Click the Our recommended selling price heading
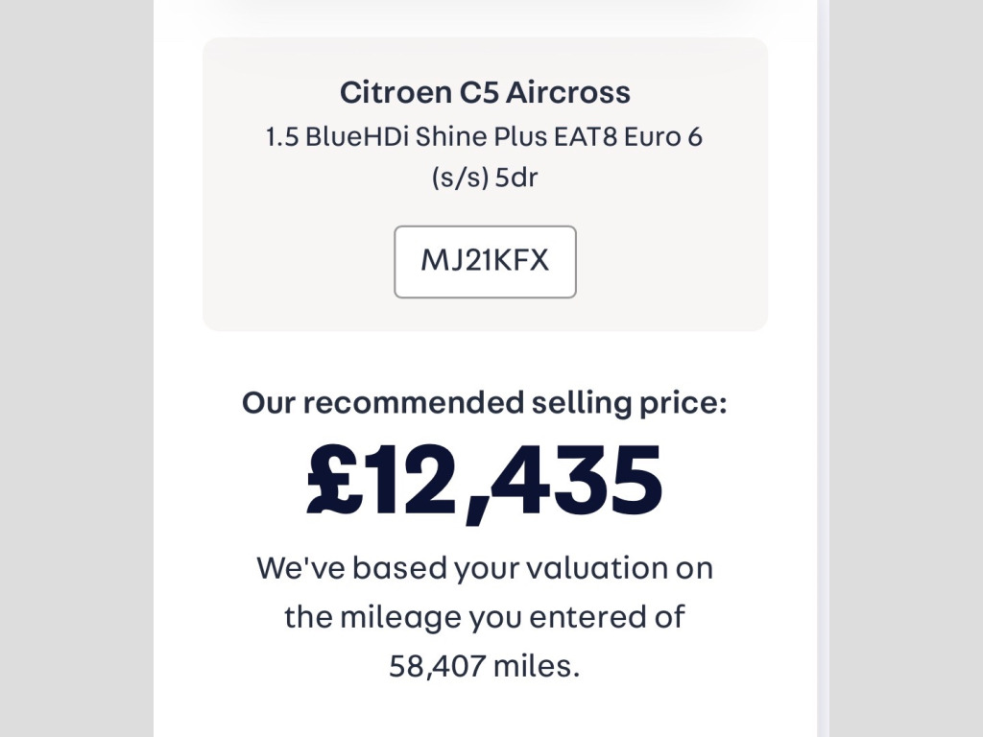The width and height of the screenshot is (983, 737). pos(485,403)
